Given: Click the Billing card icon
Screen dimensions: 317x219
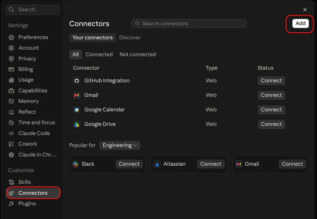Looking at the screenshot, I should [x=11, y=69].
